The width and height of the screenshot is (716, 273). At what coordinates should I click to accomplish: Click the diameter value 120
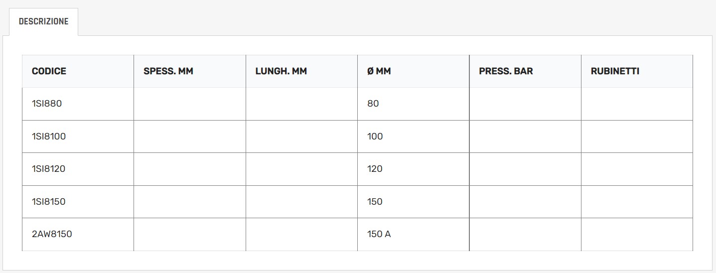click(375, 169)
